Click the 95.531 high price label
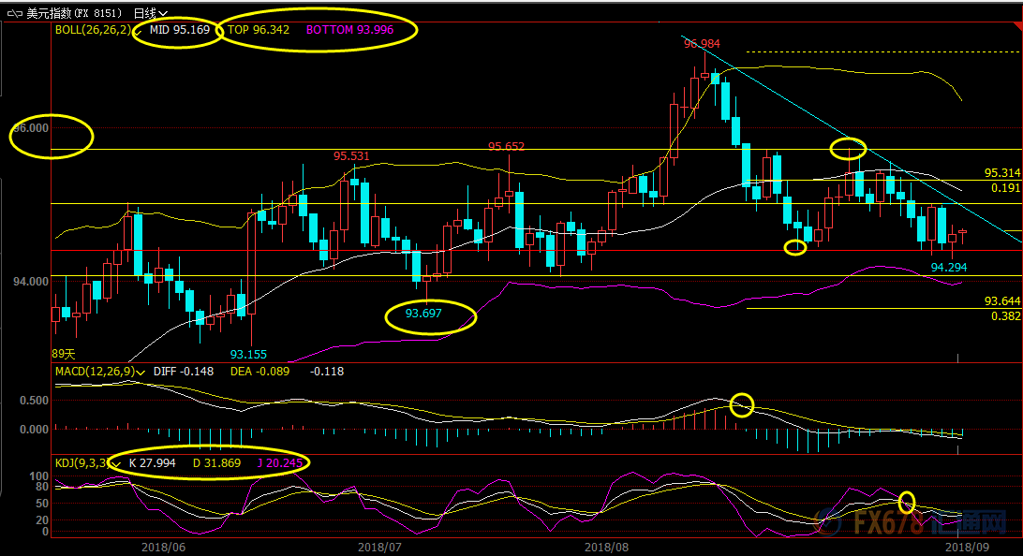The height and width of the screenshot is (556, 1023). tap(351, 155)
